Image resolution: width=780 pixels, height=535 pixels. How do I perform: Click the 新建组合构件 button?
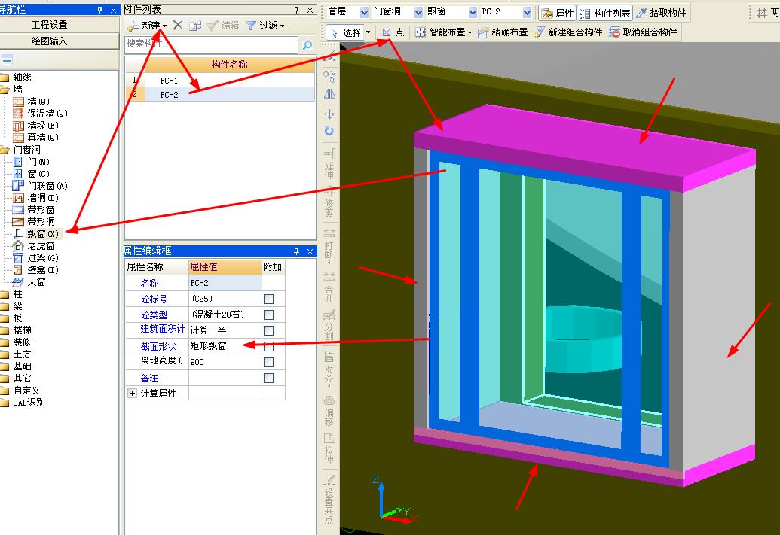point(567,32)
